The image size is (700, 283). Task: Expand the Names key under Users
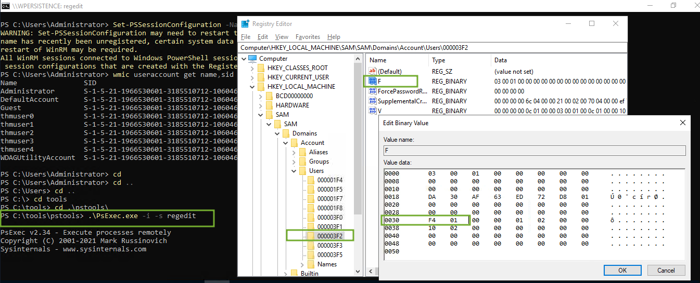coord(303,264)
